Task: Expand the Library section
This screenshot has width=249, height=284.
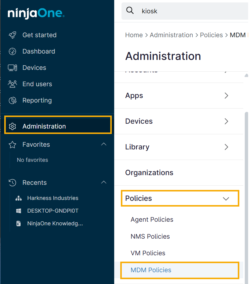Action: (226, 147)
